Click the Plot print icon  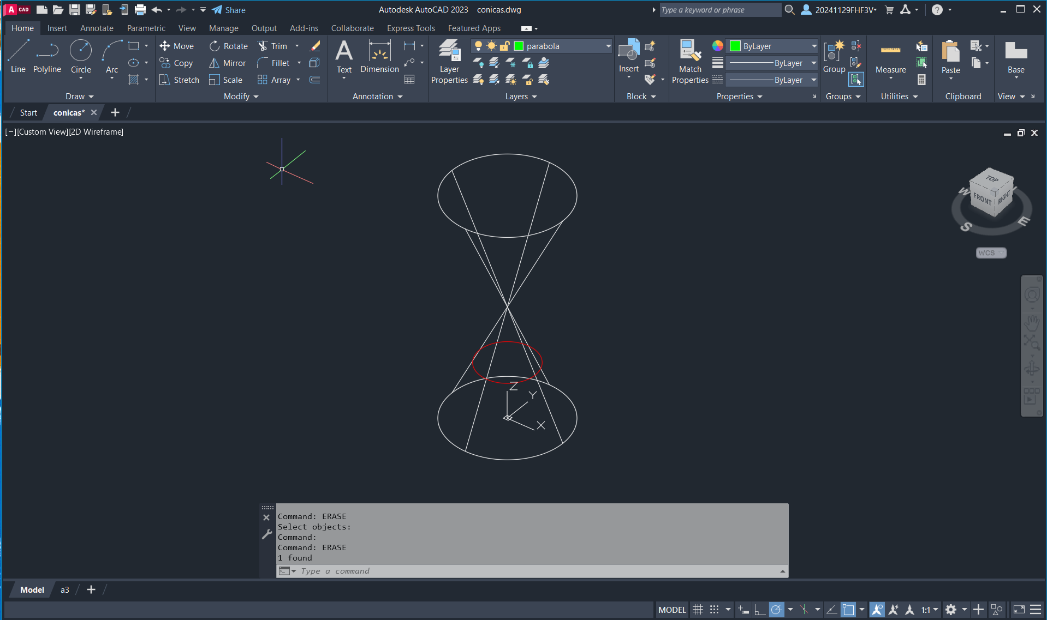(x=140, y=10)
